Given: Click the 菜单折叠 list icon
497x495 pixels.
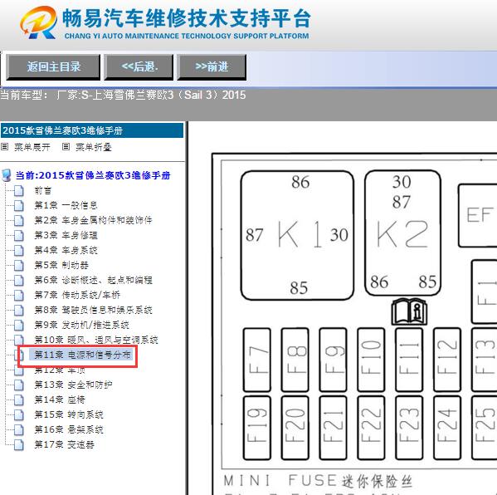Looking at the screenshot, I should [66, 147].
